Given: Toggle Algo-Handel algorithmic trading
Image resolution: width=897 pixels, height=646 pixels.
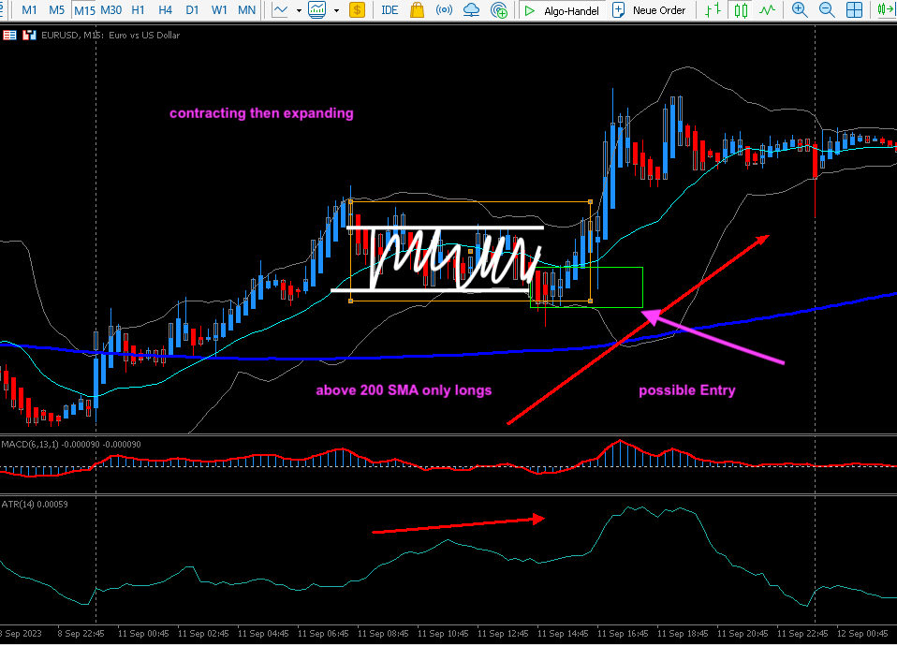Looking at the screenshot, I should pyautogui.click(x=562, y=10).
